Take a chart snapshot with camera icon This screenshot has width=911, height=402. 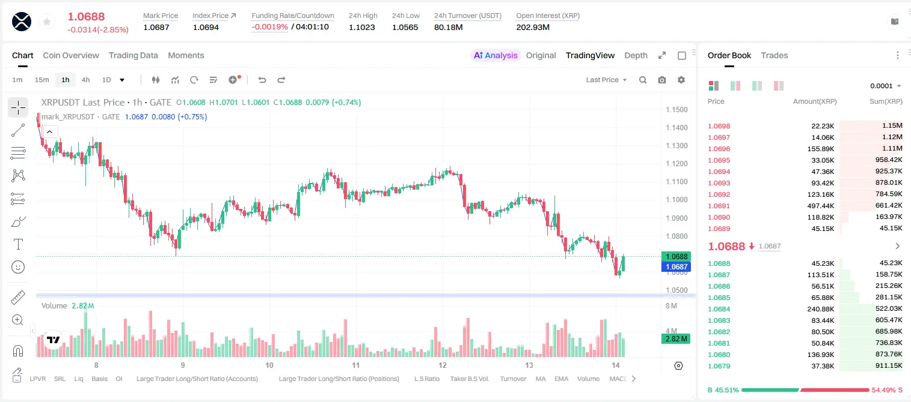pos(662,80)
